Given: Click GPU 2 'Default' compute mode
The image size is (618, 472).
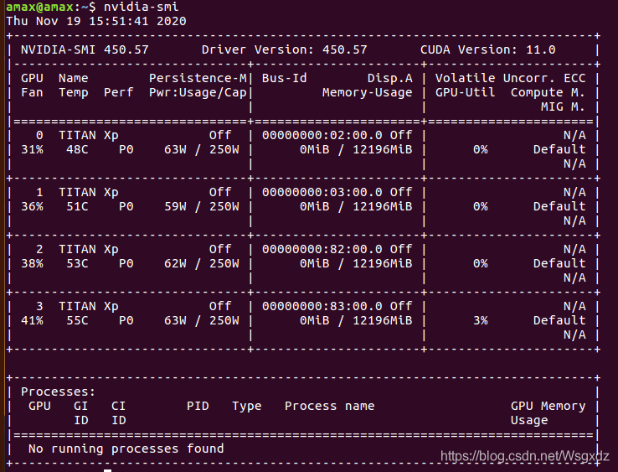Looking at the screenshot, I should (559, 263).
